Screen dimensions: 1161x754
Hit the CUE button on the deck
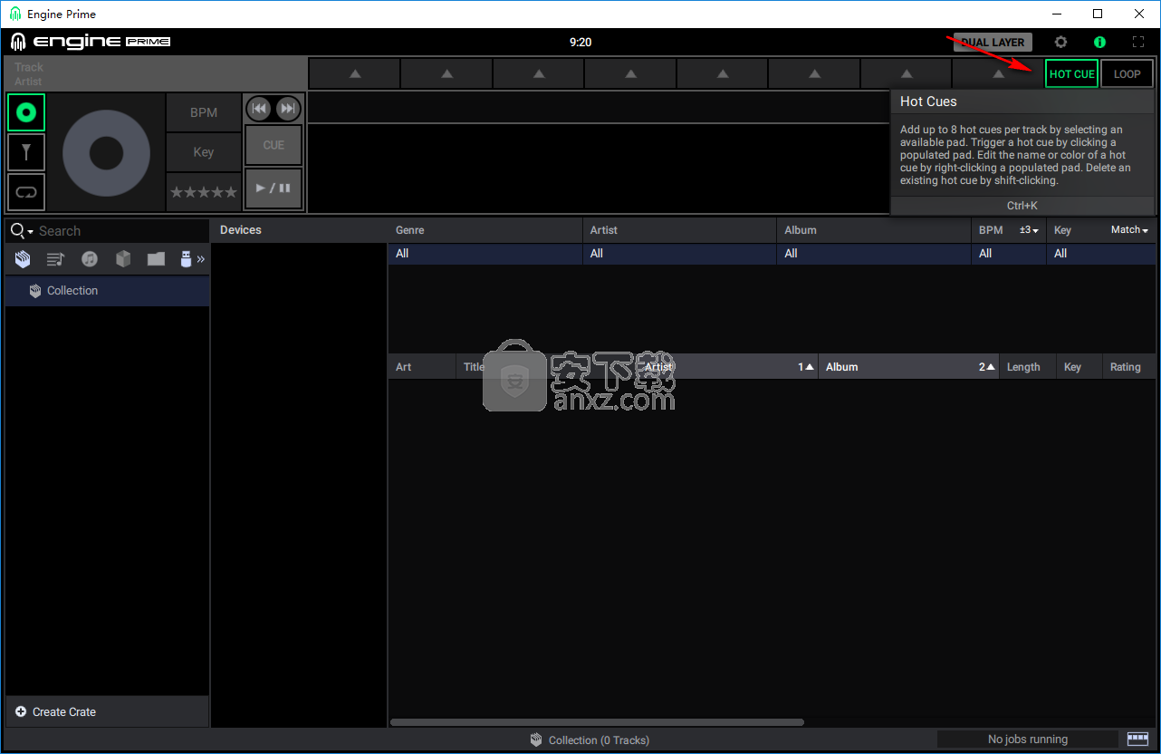tap(273, 145)
